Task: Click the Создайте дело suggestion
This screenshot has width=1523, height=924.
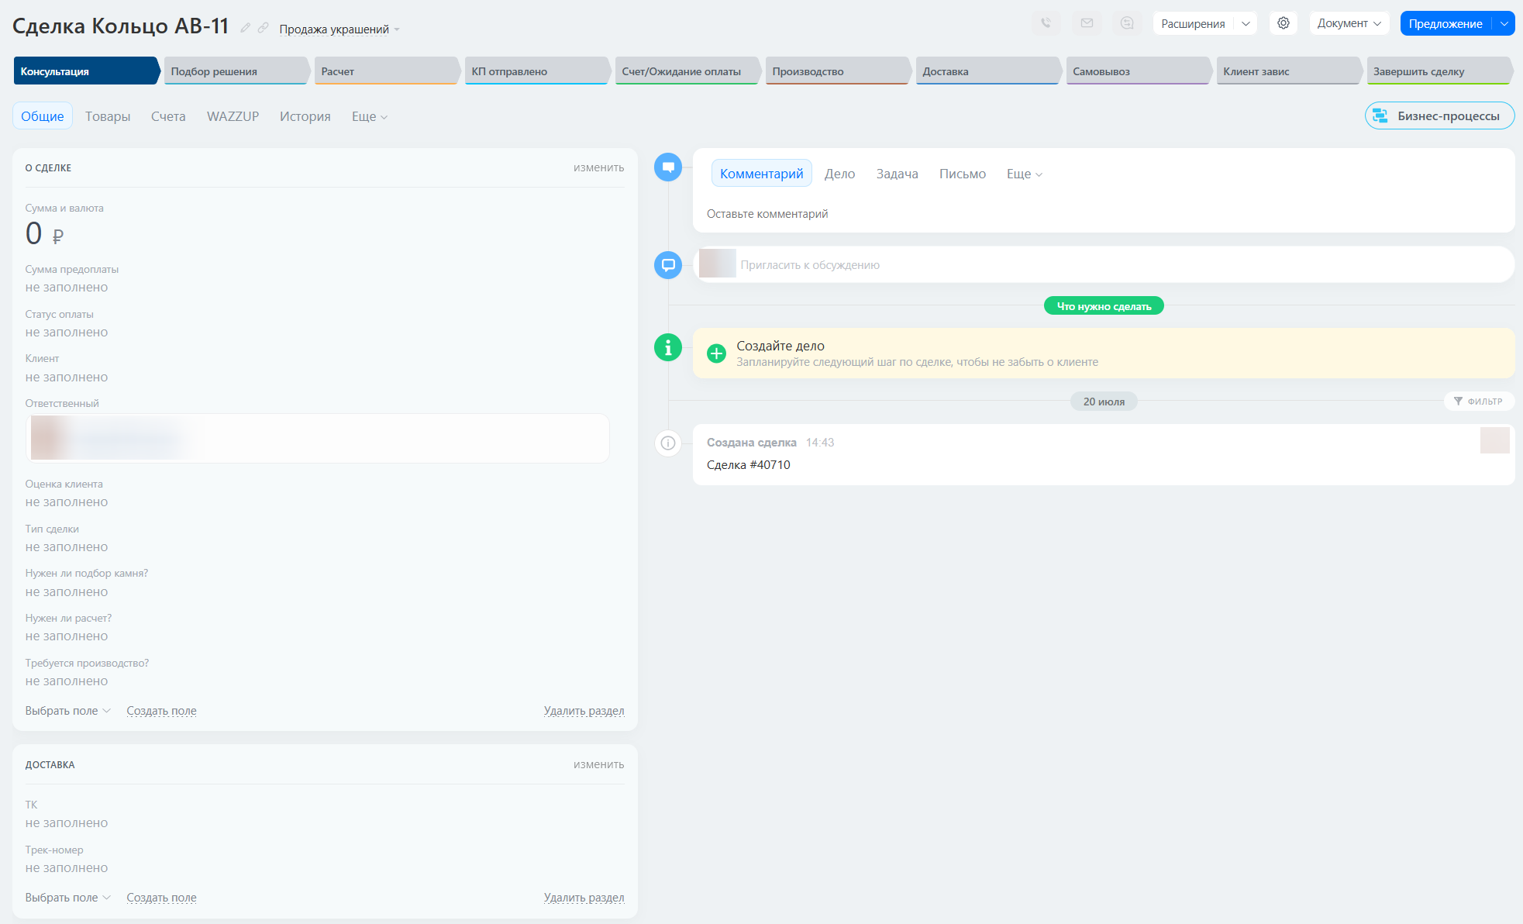Action: [1104, 353]
